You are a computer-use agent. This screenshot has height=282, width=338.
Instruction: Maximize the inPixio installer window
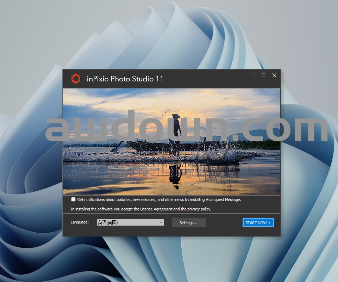click(263, 75)
